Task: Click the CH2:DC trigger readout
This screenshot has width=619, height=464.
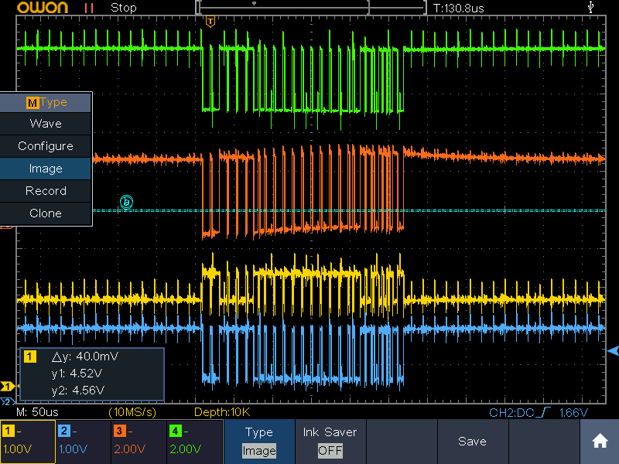Action: (519, 413)
